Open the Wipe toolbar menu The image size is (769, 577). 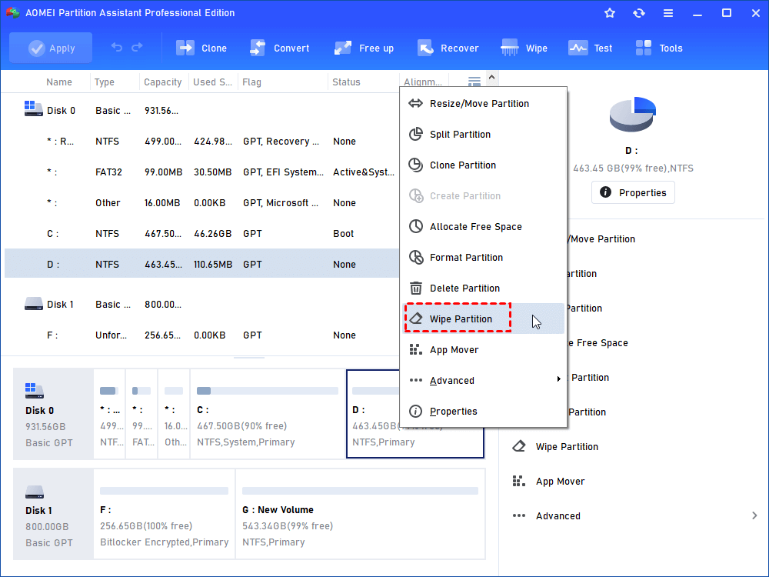pyautogui.click(x=510, y=48)
